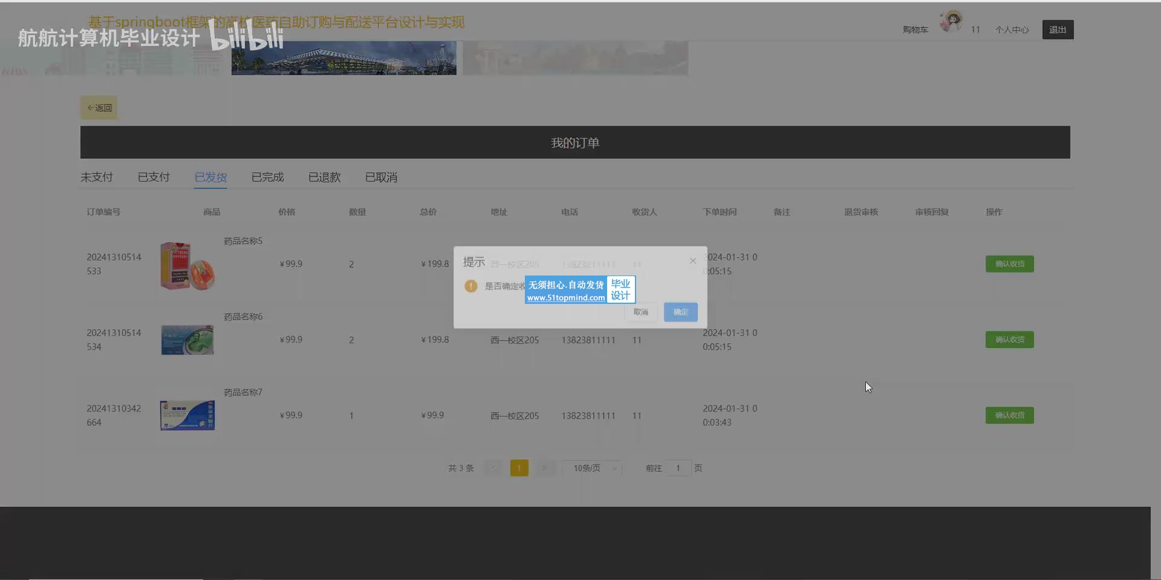Select the 已发货 tab
1161x580 pixels.
(x=210, y=177)
